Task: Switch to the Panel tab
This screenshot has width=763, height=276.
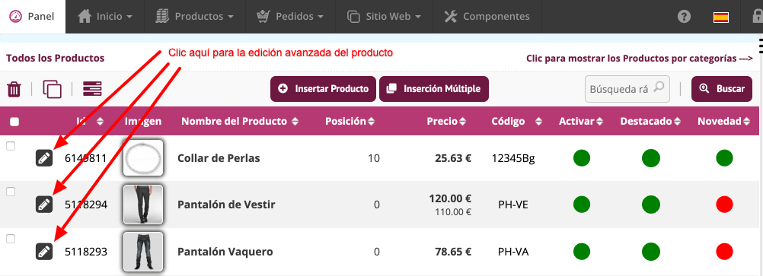Action: tap(33, 17)
